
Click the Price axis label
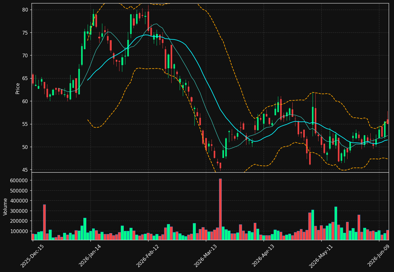click(x=18, y=88)
